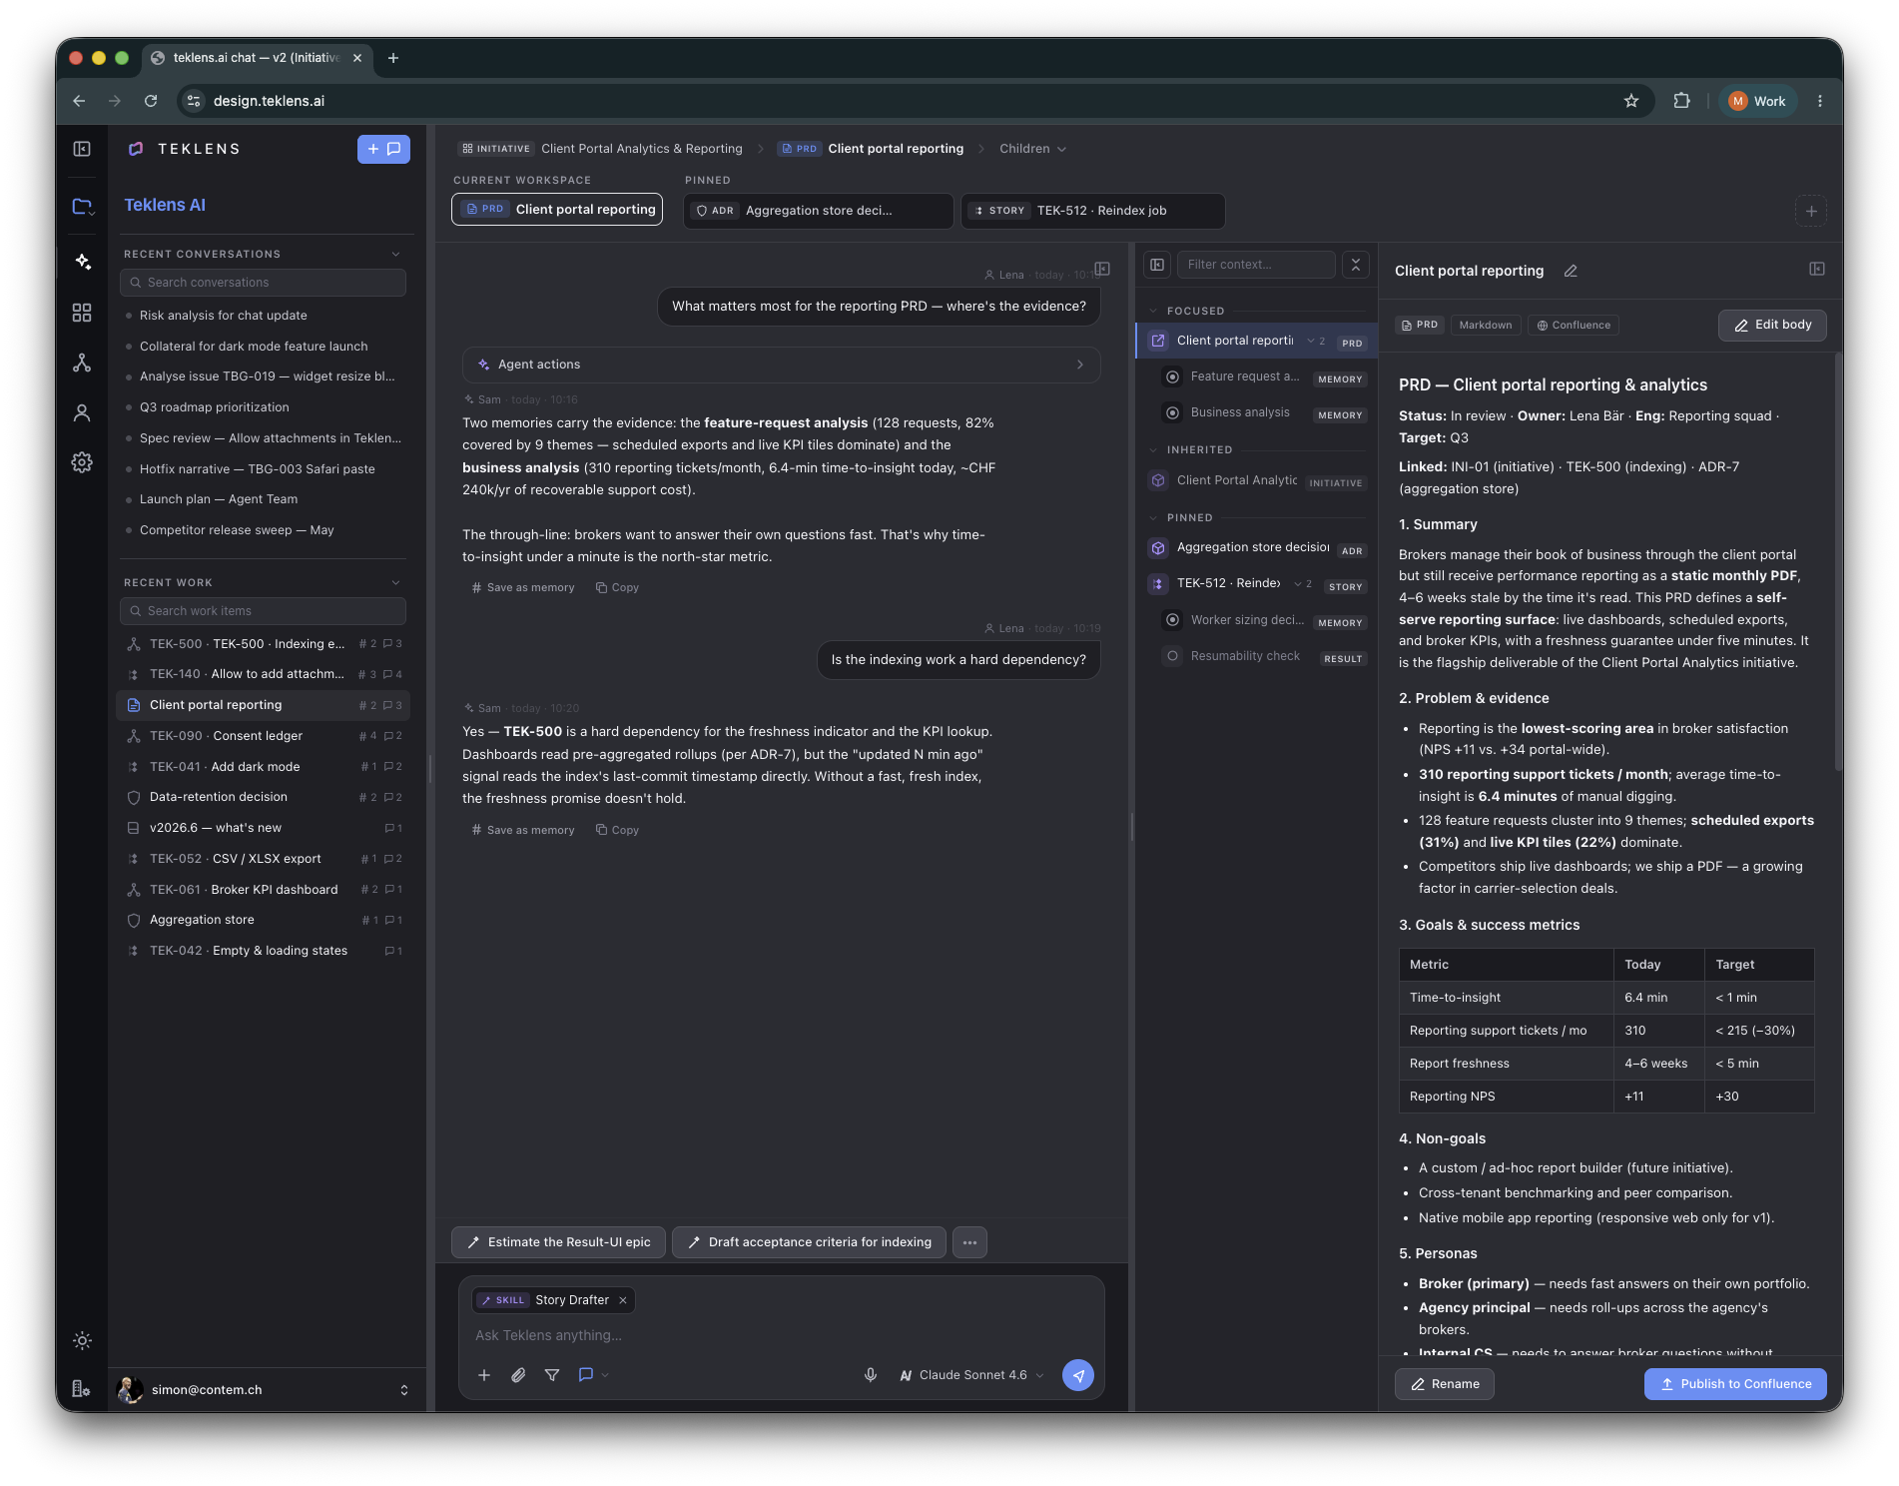This screenshot has height=1486, width=1899.
Task: Collapse Recent Conversations section
Action: (x=396, y=254)
